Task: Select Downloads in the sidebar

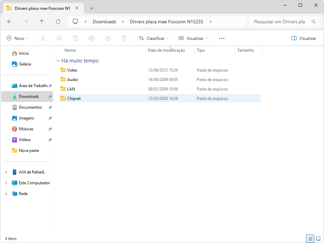Action: click(27, 97)
